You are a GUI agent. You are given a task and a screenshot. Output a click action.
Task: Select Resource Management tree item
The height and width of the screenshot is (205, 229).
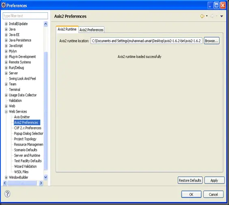28,144
